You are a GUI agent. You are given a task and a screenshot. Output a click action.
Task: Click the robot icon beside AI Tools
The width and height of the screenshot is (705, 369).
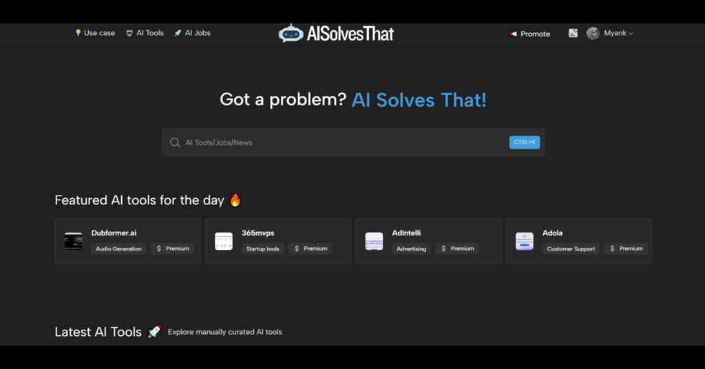tap(129, 33)
